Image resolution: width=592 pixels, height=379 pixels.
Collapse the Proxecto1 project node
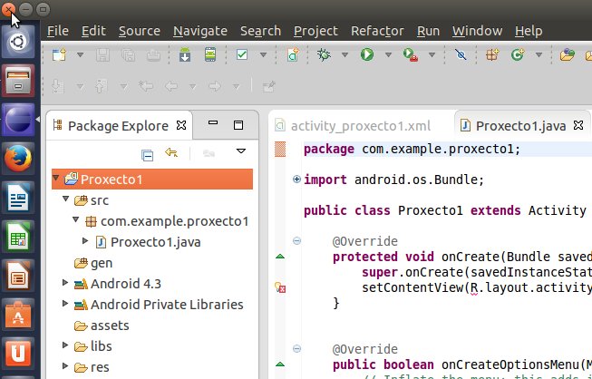tap(55, 178)
